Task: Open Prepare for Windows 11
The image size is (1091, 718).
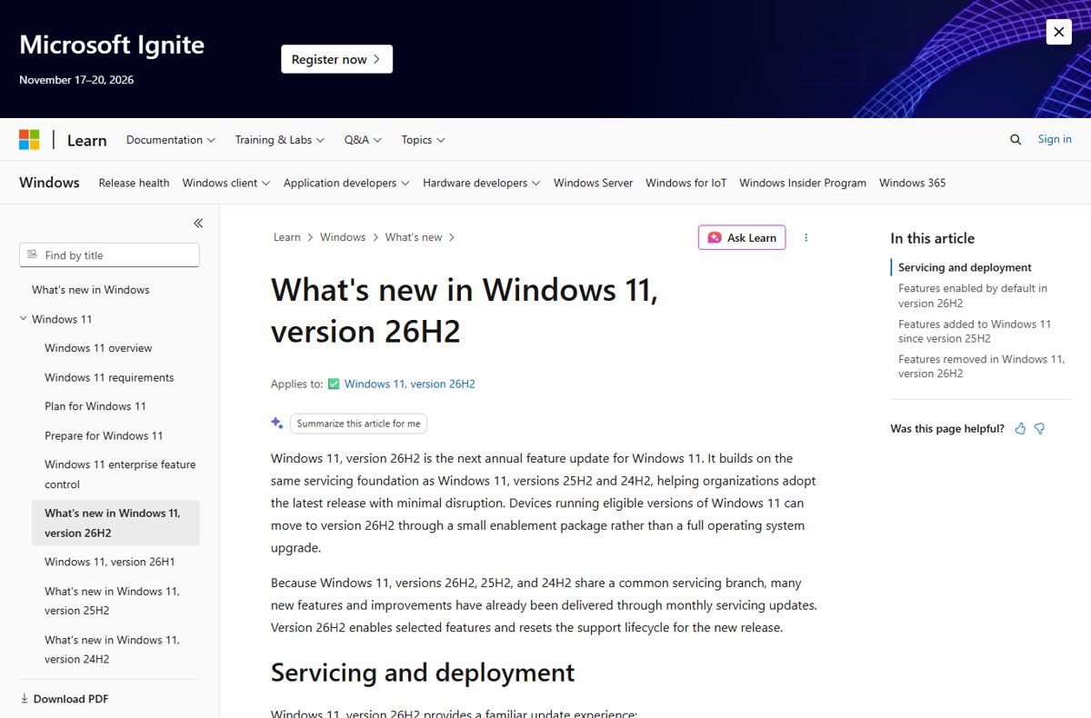Action: click(104, 435)
